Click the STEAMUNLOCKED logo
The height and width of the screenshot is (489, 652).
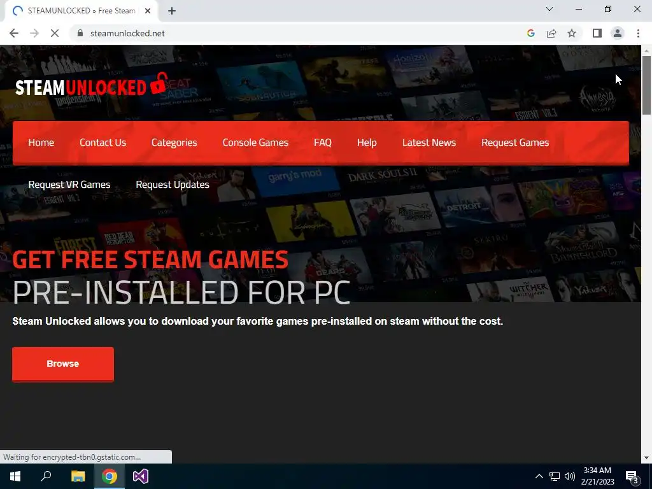92,85
